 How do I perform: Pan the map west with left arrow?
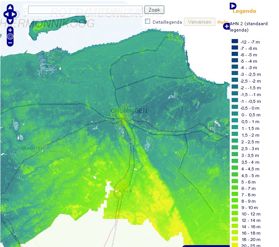pyautogui.click(x=5, y=14)
